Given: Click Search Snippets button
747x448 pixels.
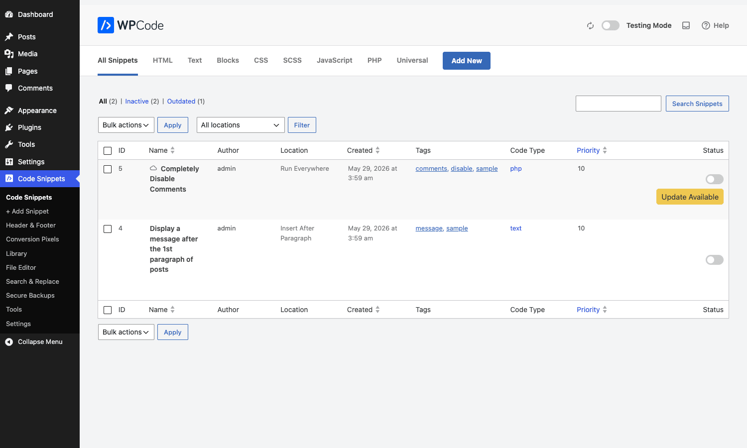Looking at the screenshot, I should coord(697,104).
